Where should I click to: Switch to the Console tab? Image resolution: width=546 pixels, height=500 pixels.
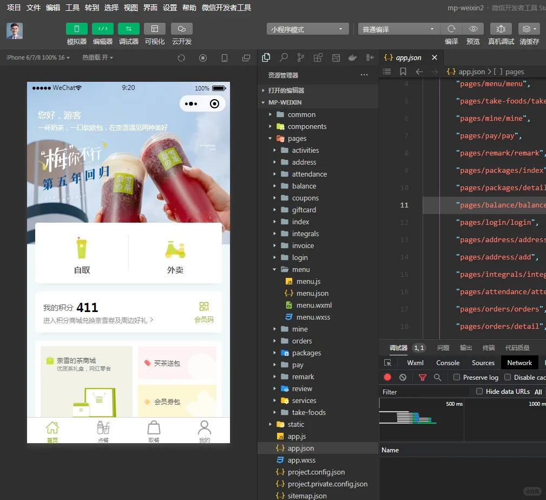448,363
